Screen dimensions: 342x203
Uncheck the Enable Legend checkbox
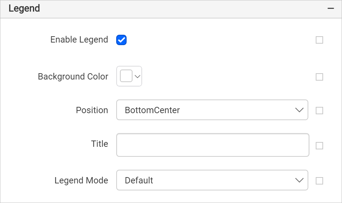coord(121,40)
